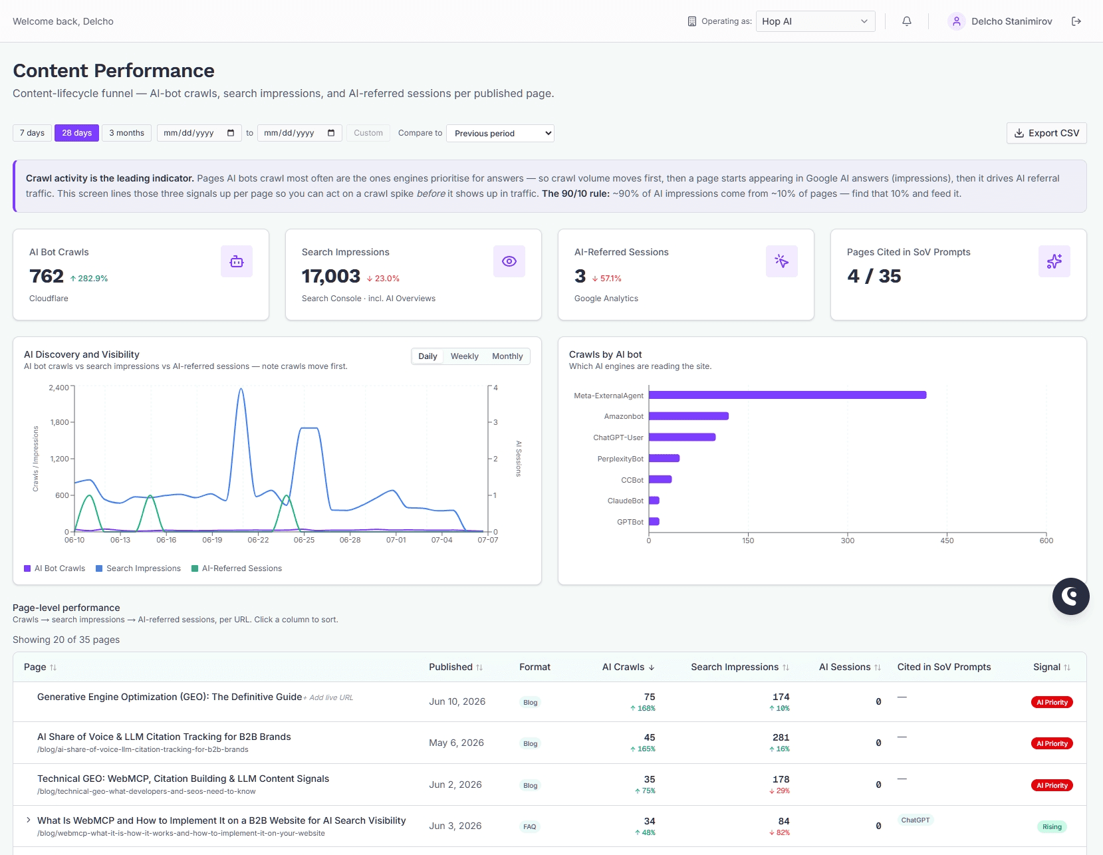The image size is (1103, 855).
Task: Select the 28 days range
Action: [77, 133]
